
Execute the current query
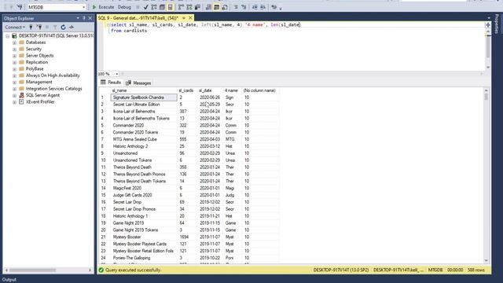point(103,7)
